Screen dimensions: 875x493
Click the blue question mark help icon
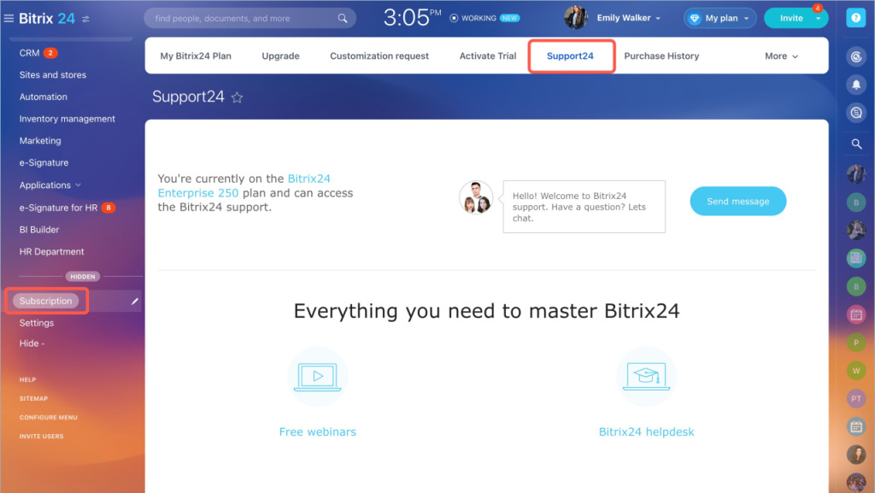(855, 18)
